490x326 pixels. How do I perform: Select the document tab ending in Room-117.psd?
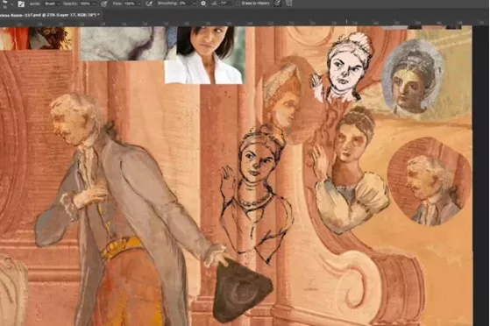coord(50,14)
